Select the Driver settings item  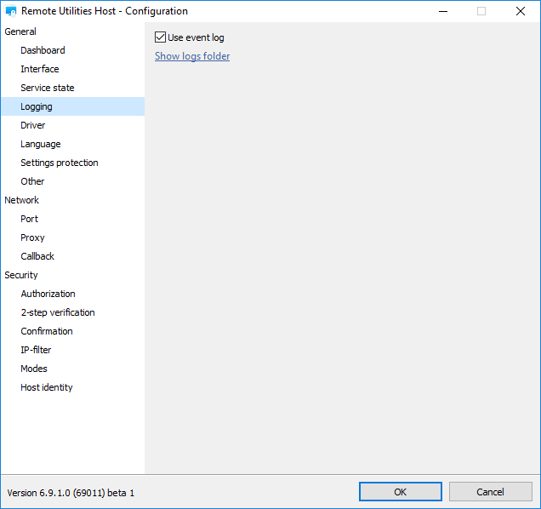coord(33,125)
